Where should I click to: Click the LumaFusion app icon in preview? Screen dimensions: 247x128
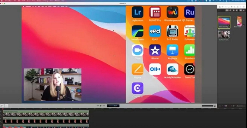pyautogui.click(x=138, y=31)
